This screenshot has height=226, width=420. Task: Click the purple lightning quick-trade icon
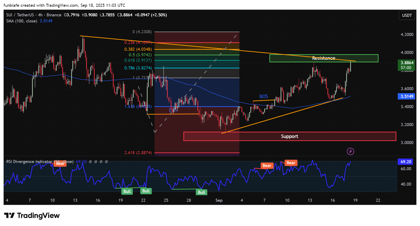pos(351,151)
